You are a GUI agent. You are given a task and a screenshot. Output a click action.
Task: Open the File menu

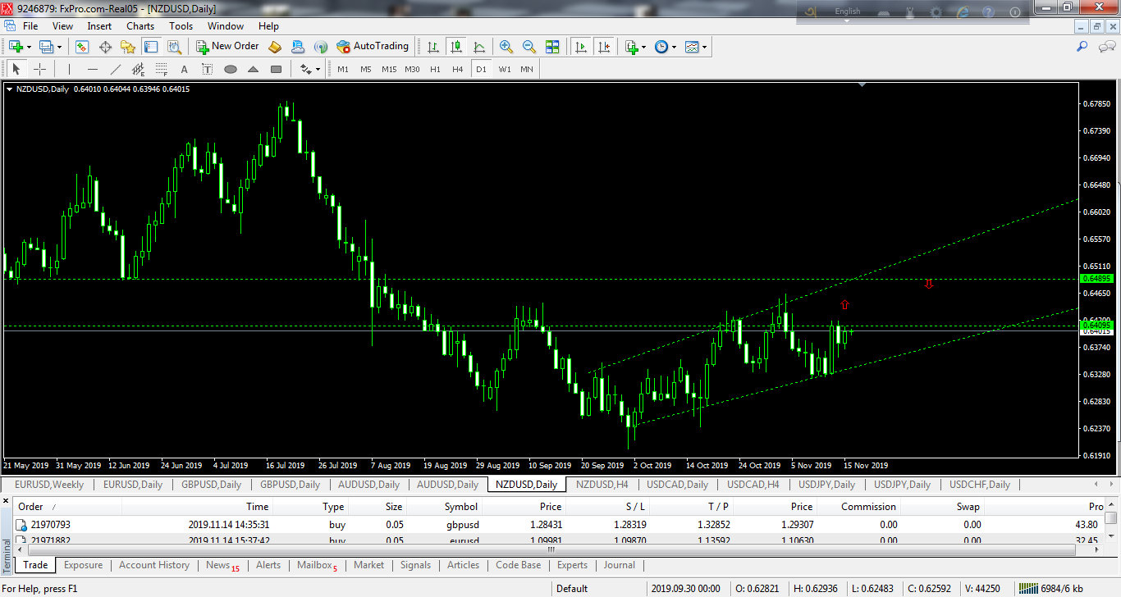(30, 26)
